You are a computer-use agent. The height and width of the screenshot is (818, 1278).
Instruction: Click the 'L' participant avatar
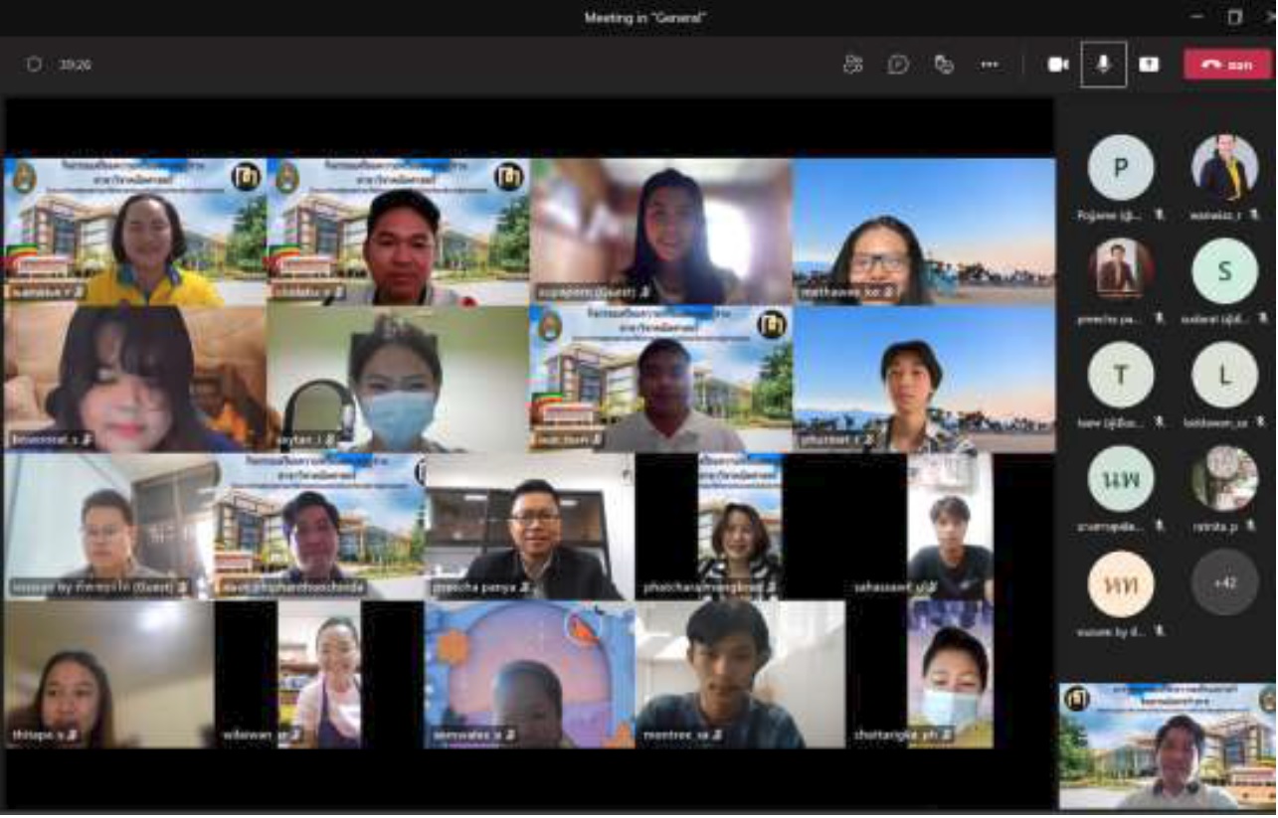(x=1224, y=375)
